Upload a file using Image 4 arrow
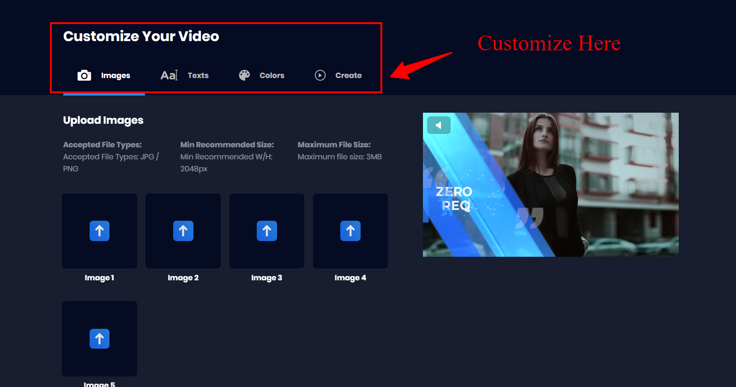The width and height of the screenshot is (736, 387). [350, 231]
